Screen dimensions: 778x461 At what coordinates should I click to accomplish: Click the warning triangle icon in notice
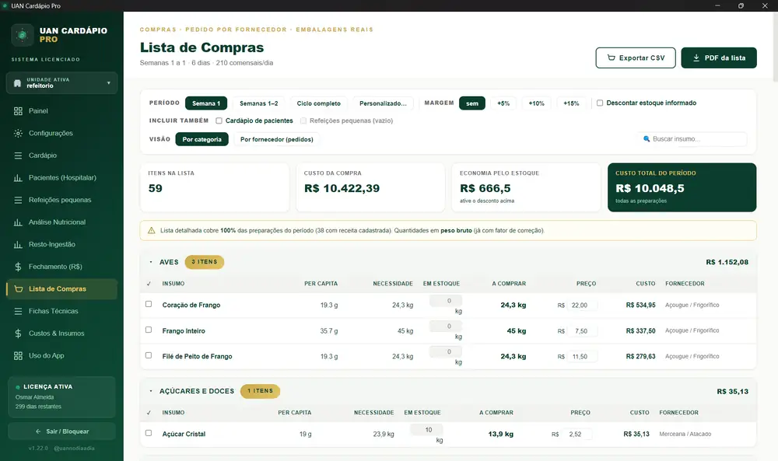pos(152,230)
